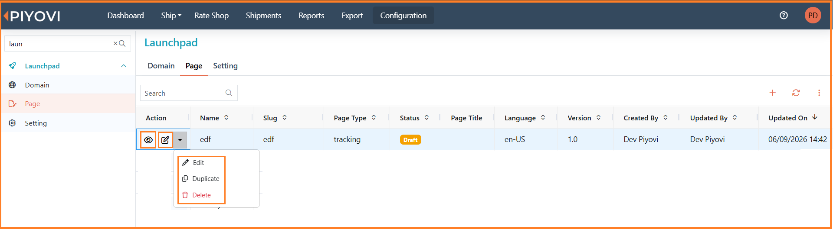Sort by Page Type column arrows
The height and width of the screenshot is (229, 833).
click(x=374, y=117)
